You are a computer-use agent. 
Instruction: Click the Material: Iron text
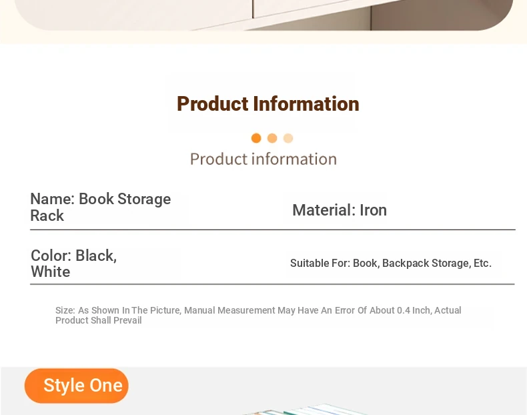pyautogui.click(x=340, y=210)
